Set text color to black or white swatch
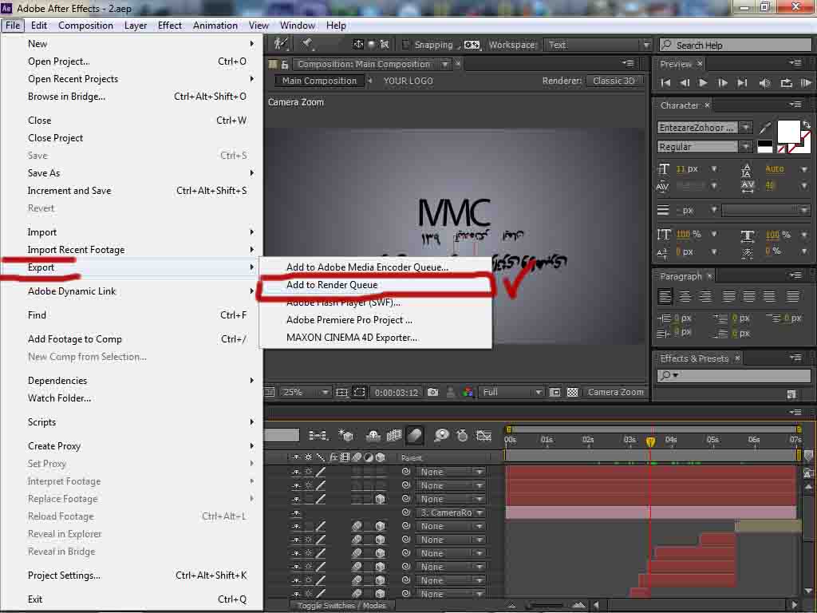 click(x=765, y=147)
